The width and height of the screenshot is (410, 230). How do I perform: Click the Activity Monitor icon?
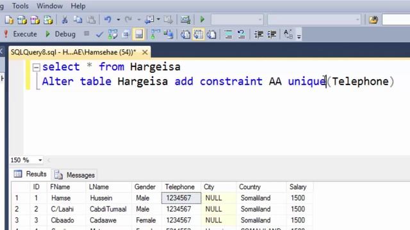[x=185, y=20]
